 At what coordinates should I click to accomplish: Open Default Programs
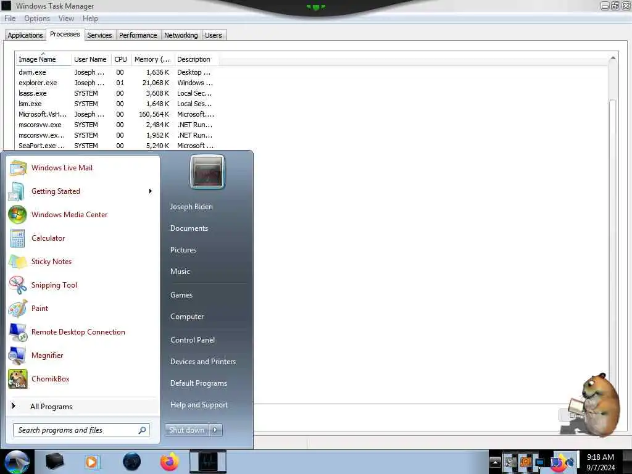click(x=198, y=383)
